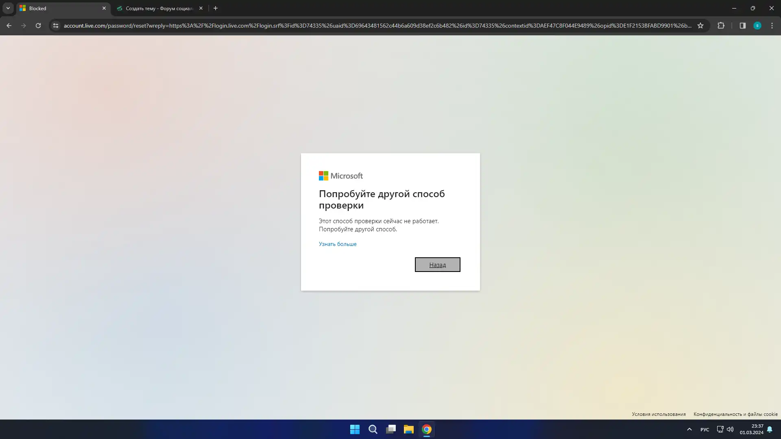Open the Узнать больше link
Viewport: 781px width, 439px height.
(x=337, y=244)
